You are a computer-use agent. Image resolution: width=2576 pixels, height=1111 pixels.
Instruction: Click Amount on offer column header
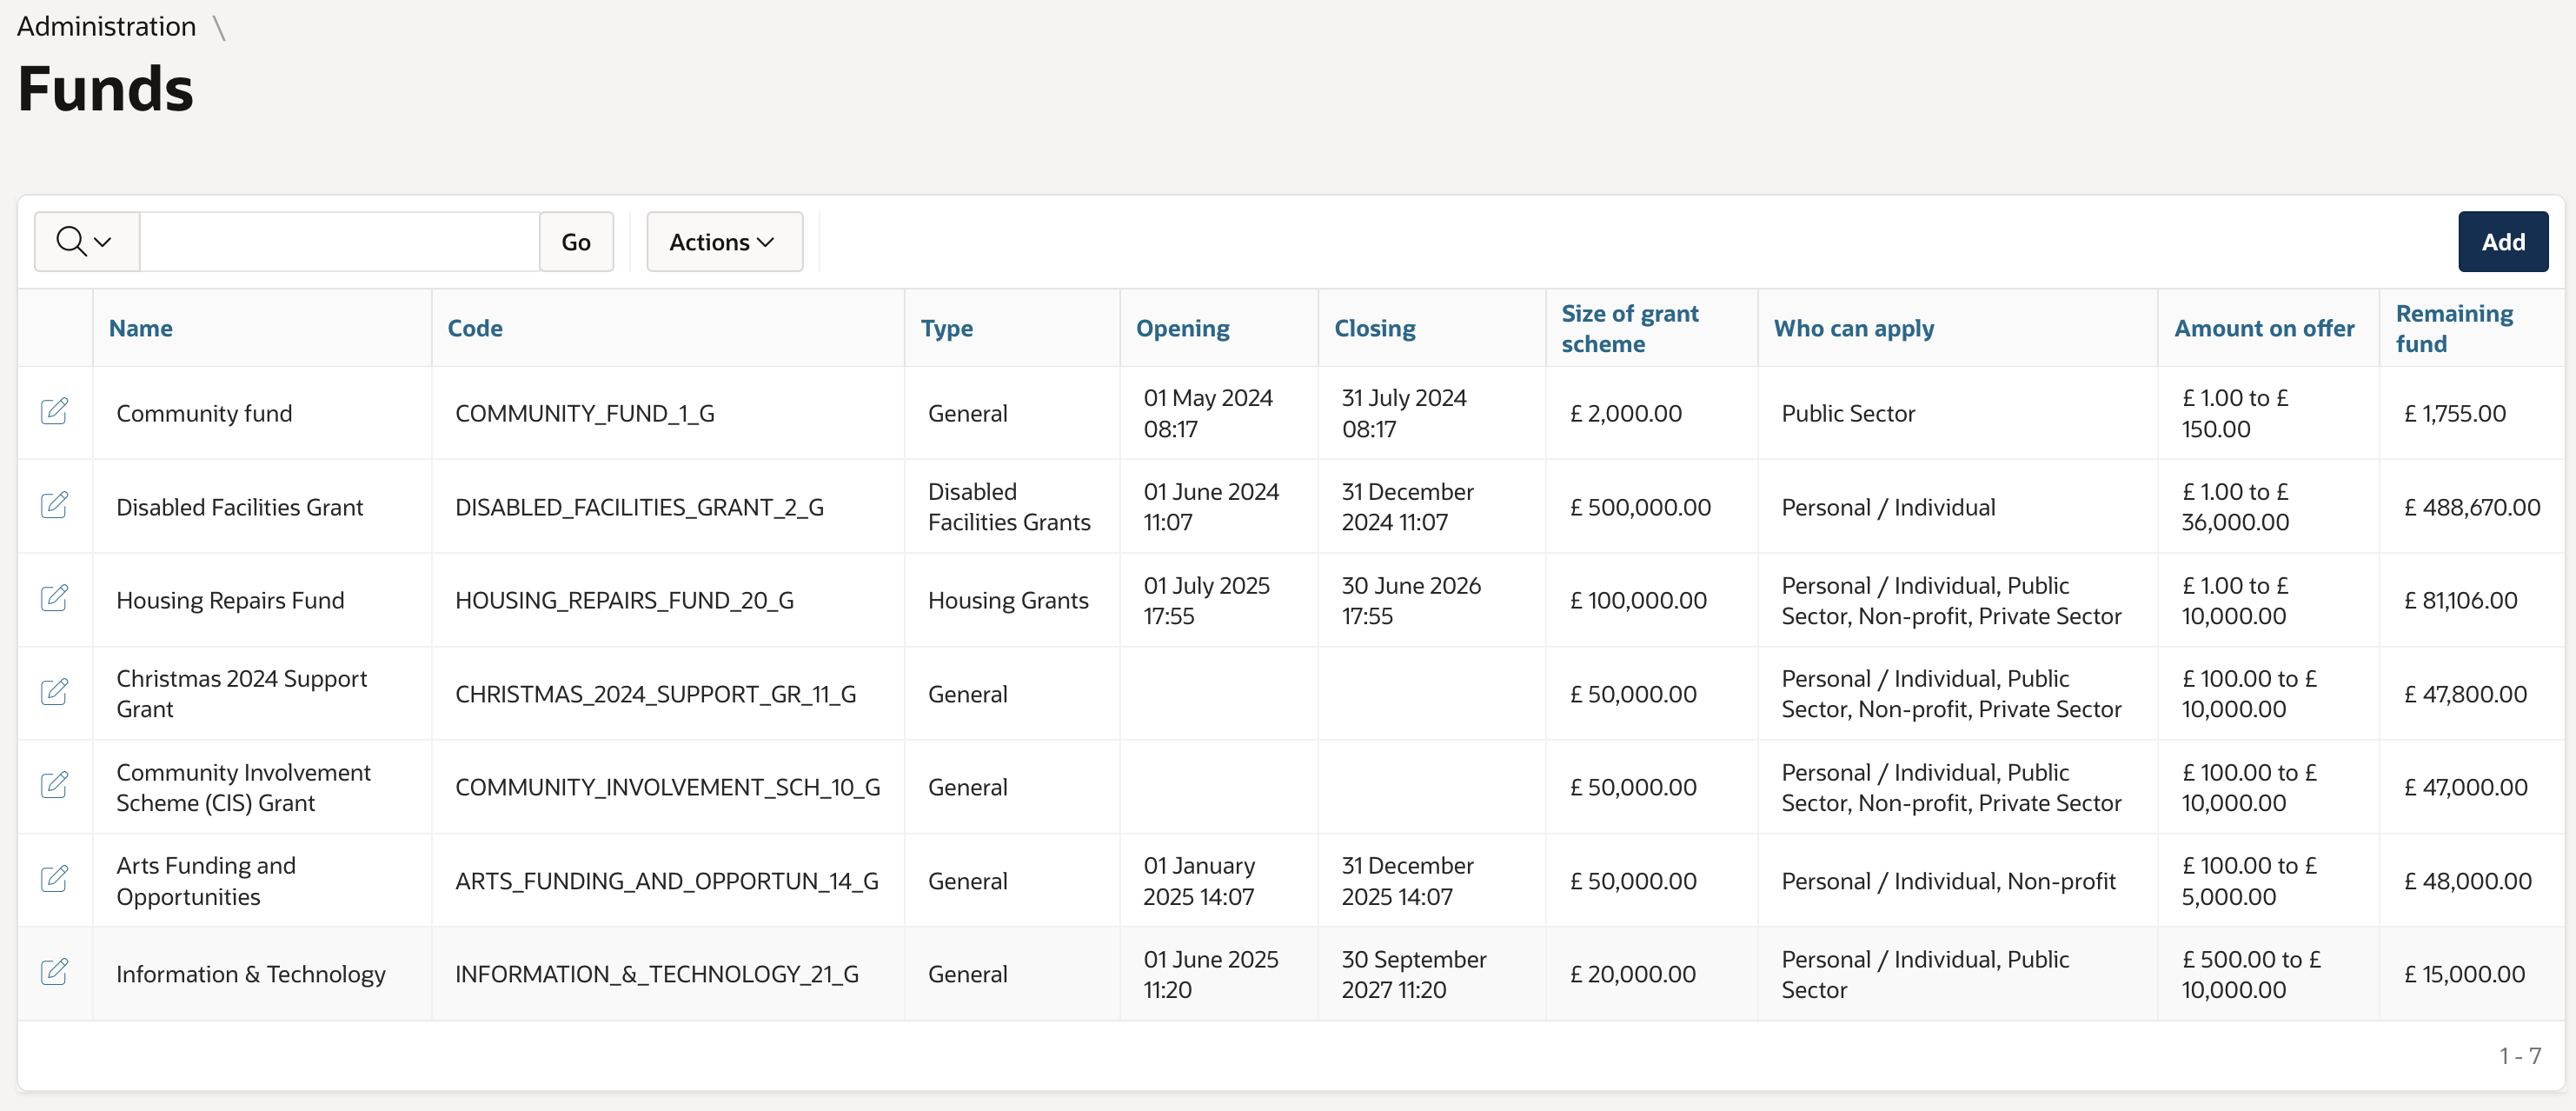[x=2263, y=328]
